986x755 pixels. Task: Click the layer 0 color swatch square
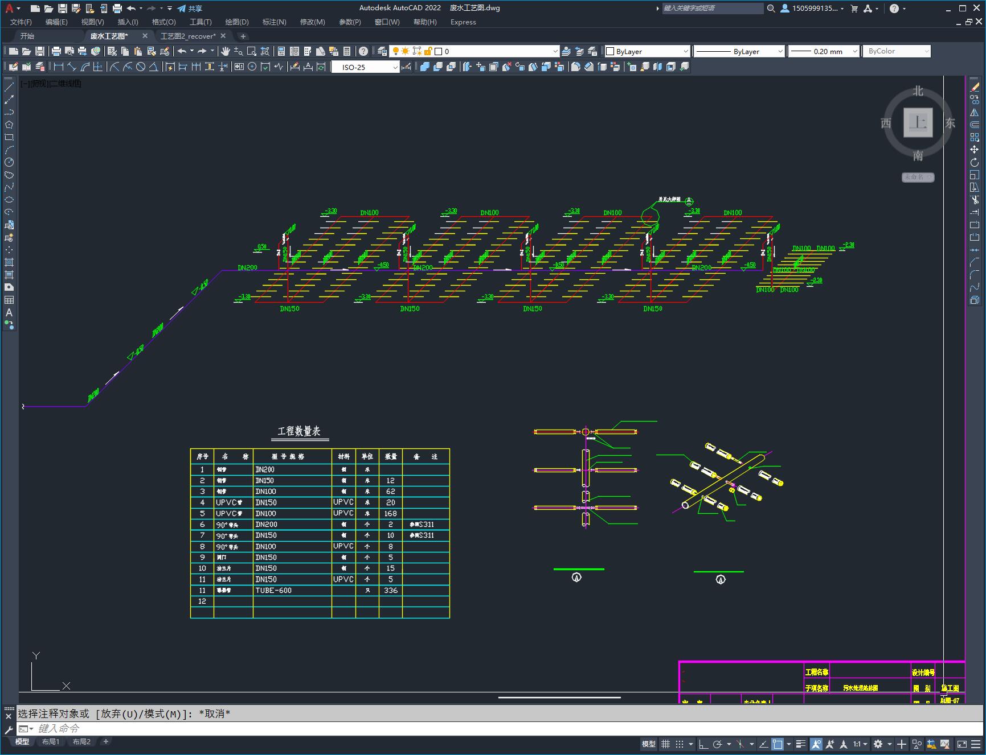point(439,51)
